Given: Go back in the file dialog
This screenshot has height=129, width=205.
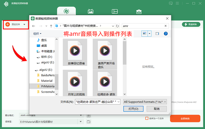Looking at the screenshot, I should pyautogui.click(x=34, y=26).
